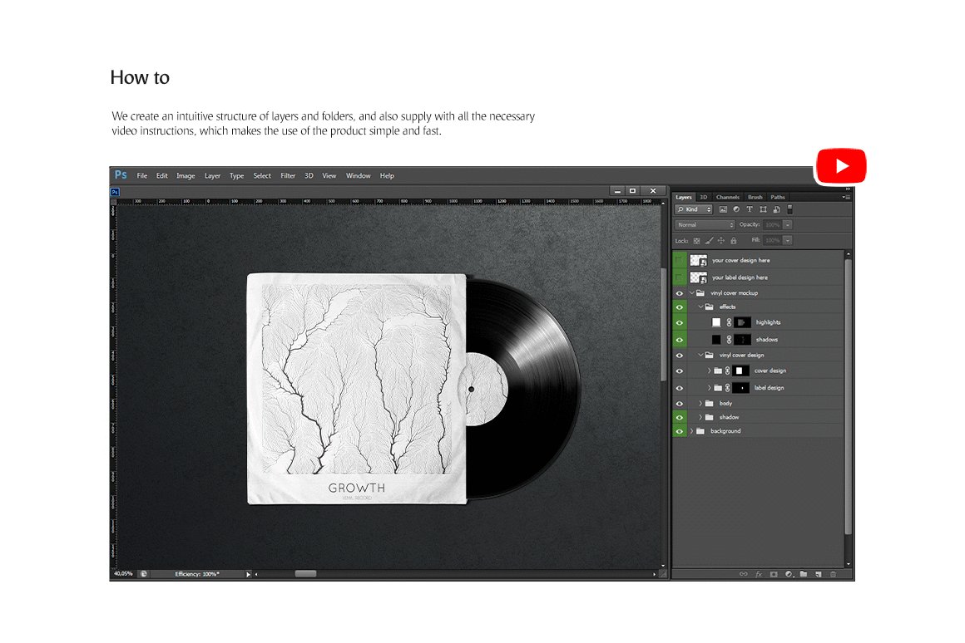Viewport: 965px width, 643px height.
Task: Expand the 'body' group
Action: point(700,403)
